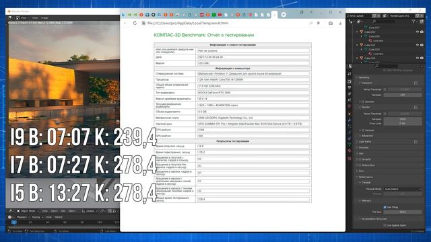Click the Процессор value field in report
431x242 pixels.
253,79
